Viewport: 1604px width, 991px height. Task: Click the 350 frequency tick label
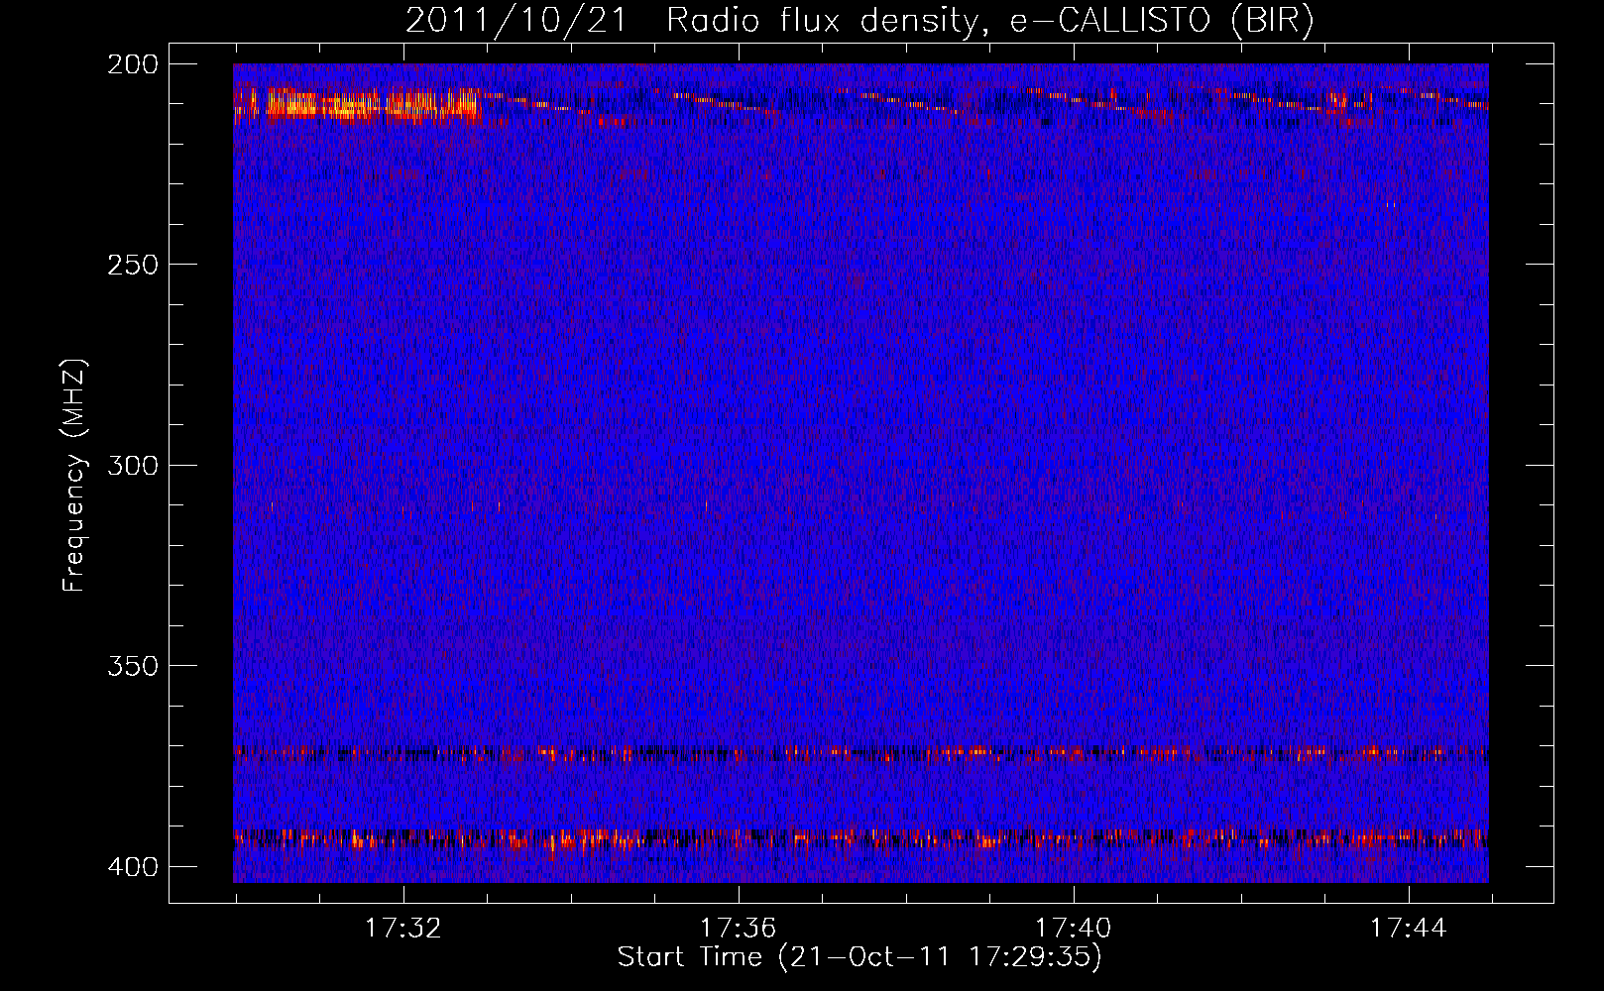tap(133, 665)
